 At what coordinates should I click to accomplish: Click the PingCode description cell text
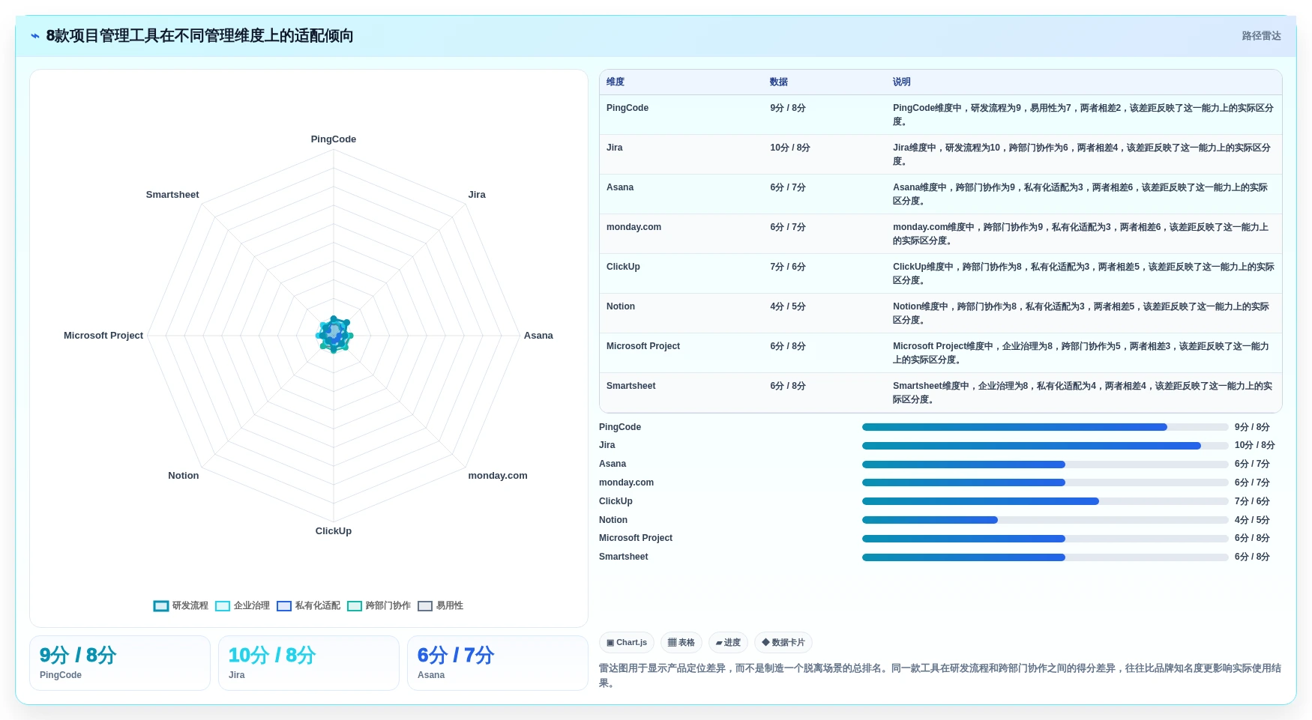[x=1083, y=115]
